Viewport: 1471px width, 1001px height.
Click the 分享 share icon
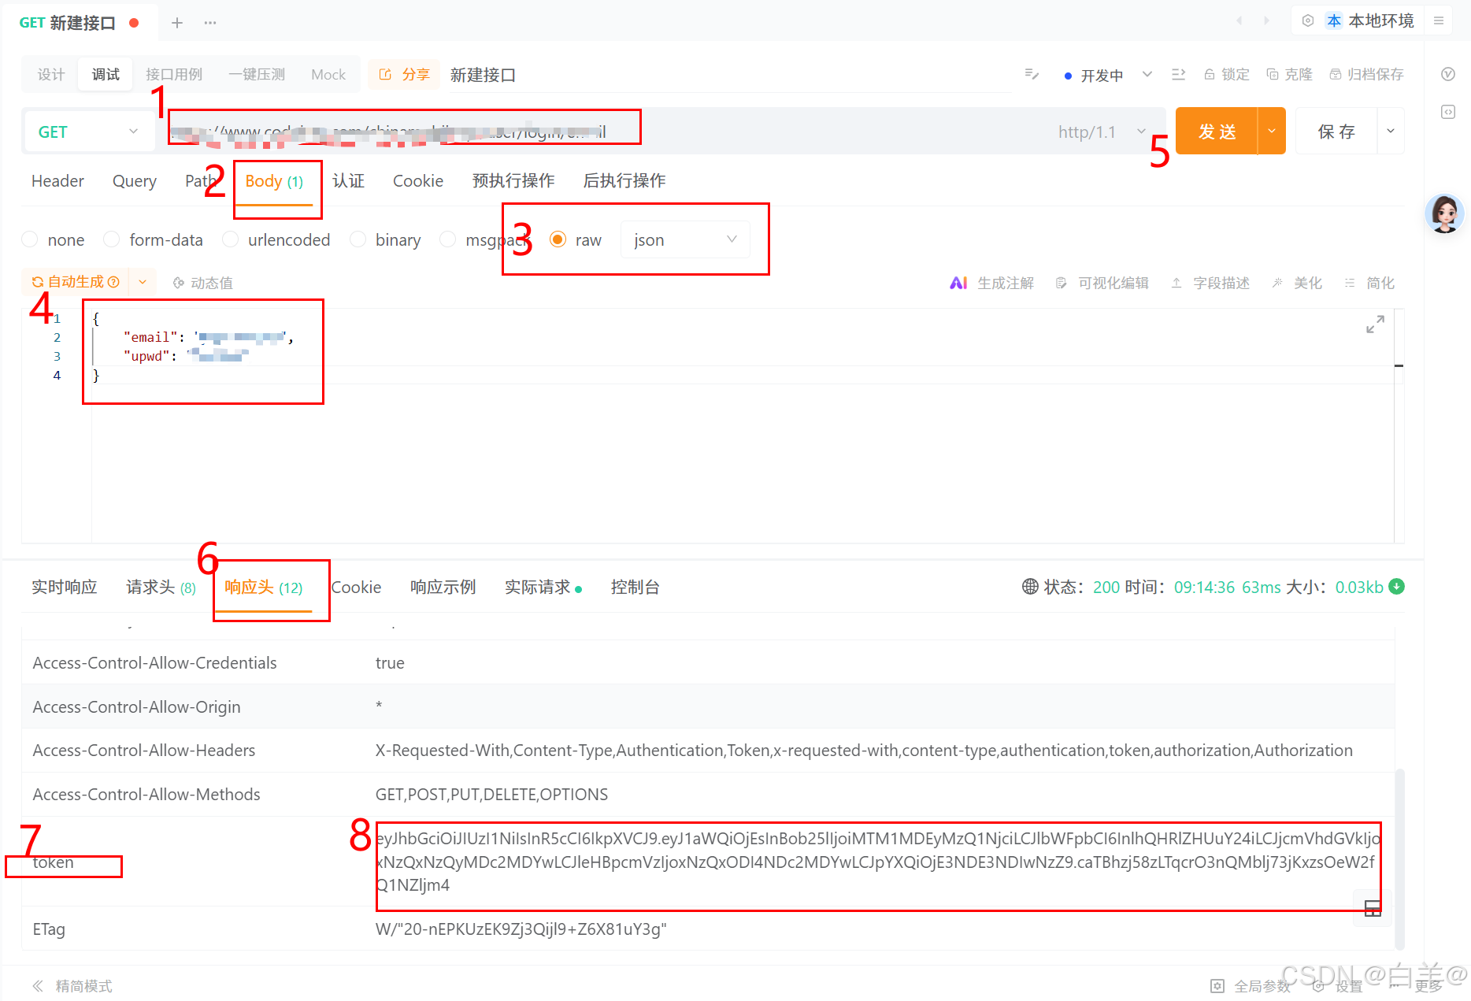385,74
